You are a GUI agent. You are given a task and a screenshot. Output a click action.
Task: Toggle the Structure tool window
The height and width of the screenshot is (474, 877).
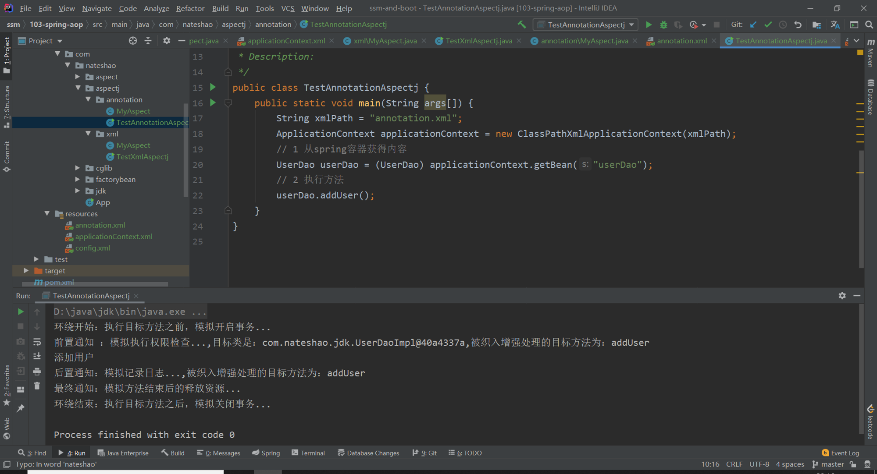(x=7, y=106)
